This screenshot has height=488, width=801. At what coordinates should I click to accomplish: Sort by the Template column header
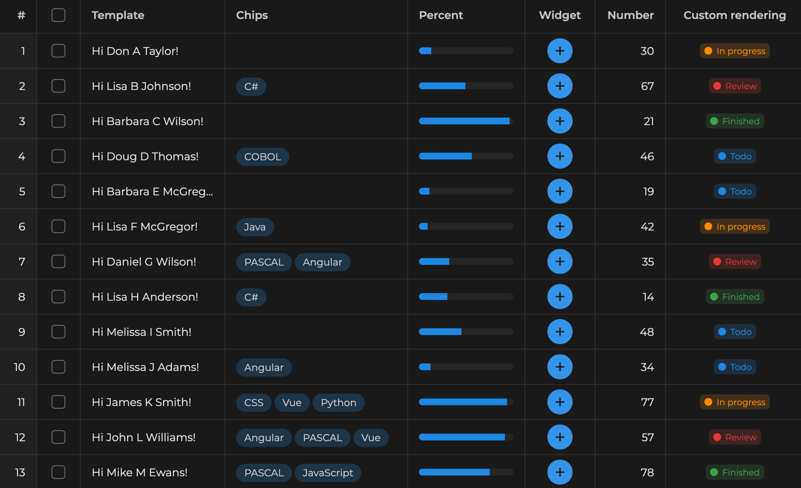[118, 15]
